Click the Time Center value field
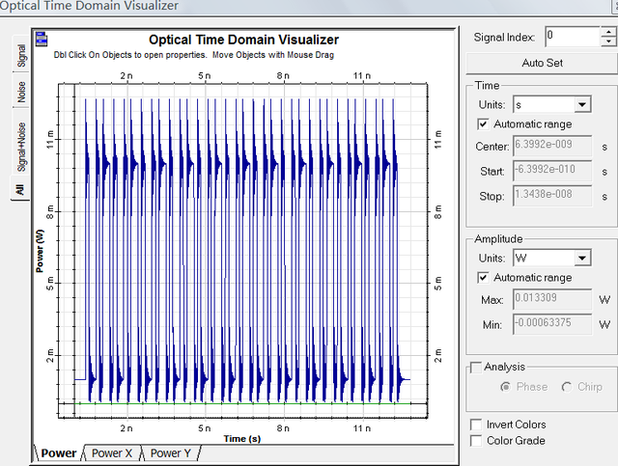618x466 pixels. pos(552,146)
